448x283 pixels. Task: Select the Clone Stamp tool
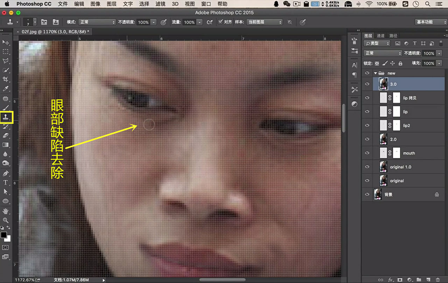[x=6, y=117]
